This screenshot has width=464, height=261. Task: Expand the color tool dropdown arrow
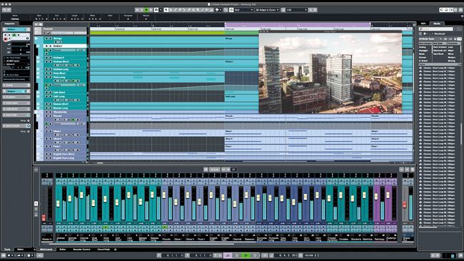pos(221,10)
